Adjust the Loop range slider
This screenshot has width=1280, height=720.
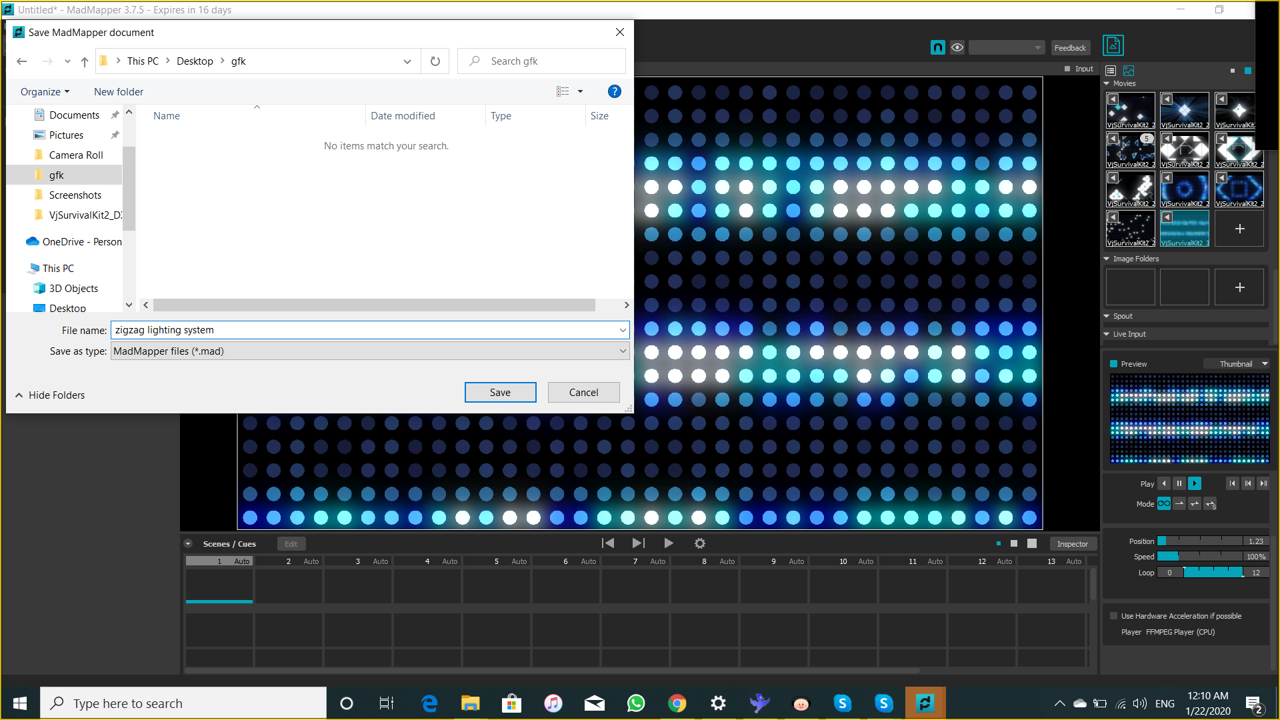coord(1213,573)
